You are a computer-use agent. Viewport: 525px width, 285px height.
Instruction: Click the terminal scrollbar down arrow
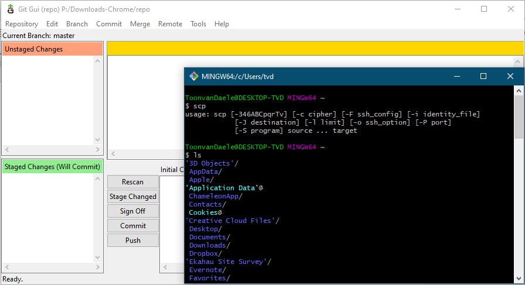[519, 279]
